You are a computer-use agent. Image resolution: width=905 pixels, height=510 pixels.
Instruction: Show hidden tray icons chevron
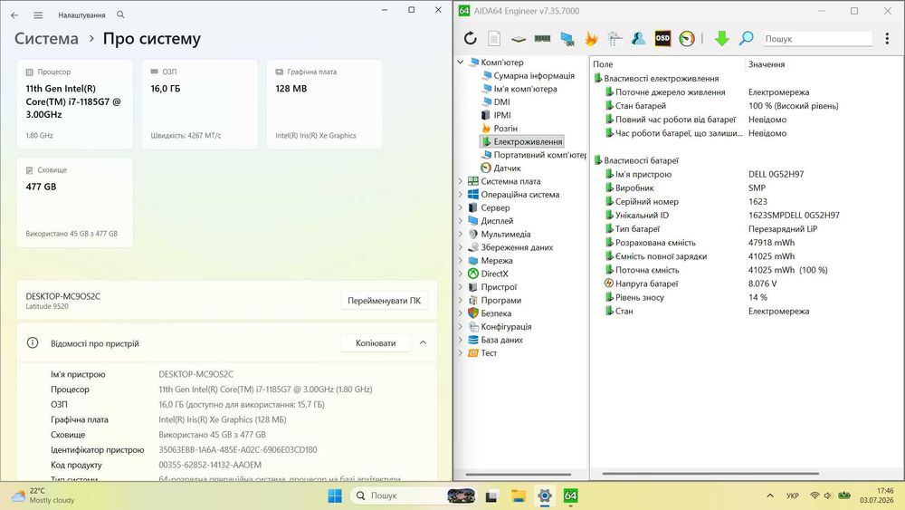tap(770, 496)
